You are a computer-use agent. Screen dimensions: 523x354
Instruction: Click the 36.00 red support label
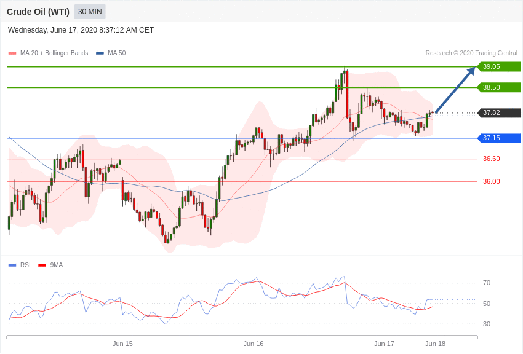[x=492, y=181]
